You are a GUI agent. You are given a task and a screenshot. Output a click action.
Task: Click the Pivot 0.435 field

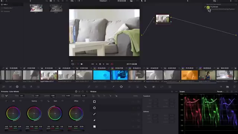[68, 96]
